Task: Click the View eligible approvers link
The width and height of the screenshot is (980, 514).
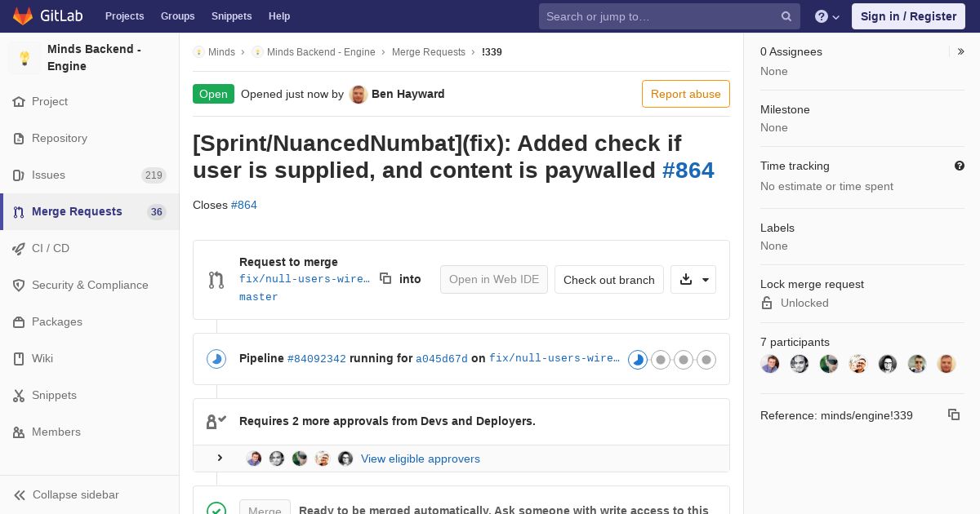Action: point(421,459)
